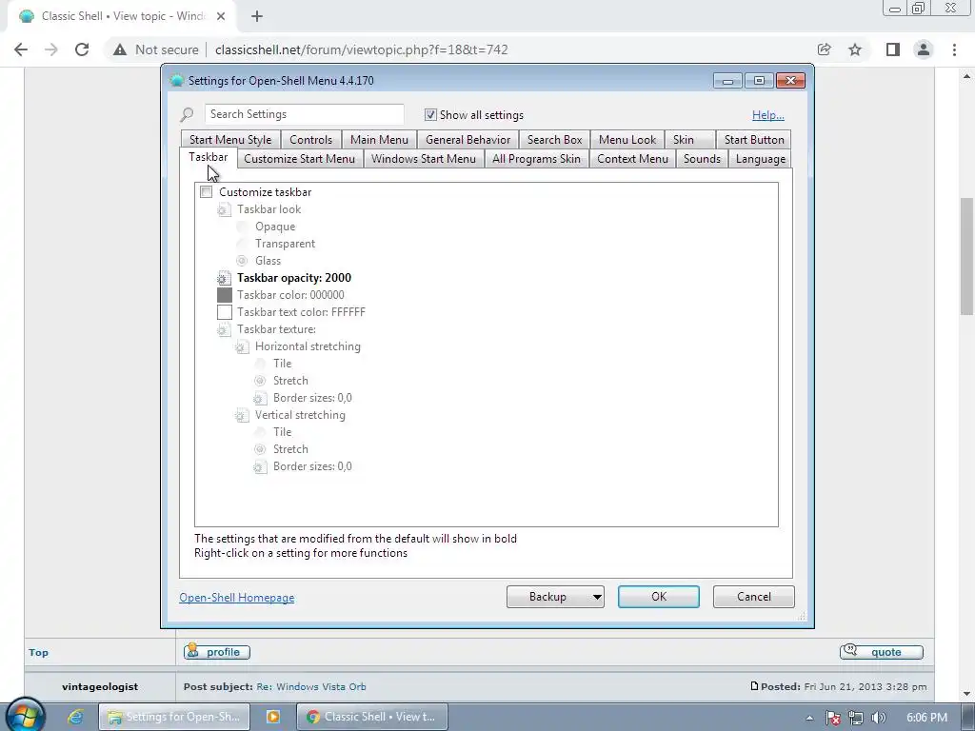Click the Chrome forward arrow
The height and width of the screenshot is (731, 975).
point(51,49)
